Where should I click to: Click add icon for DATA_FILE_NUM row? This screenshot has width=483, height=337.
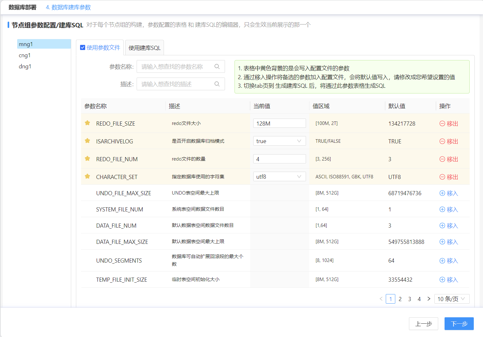(x=442, y=225)
